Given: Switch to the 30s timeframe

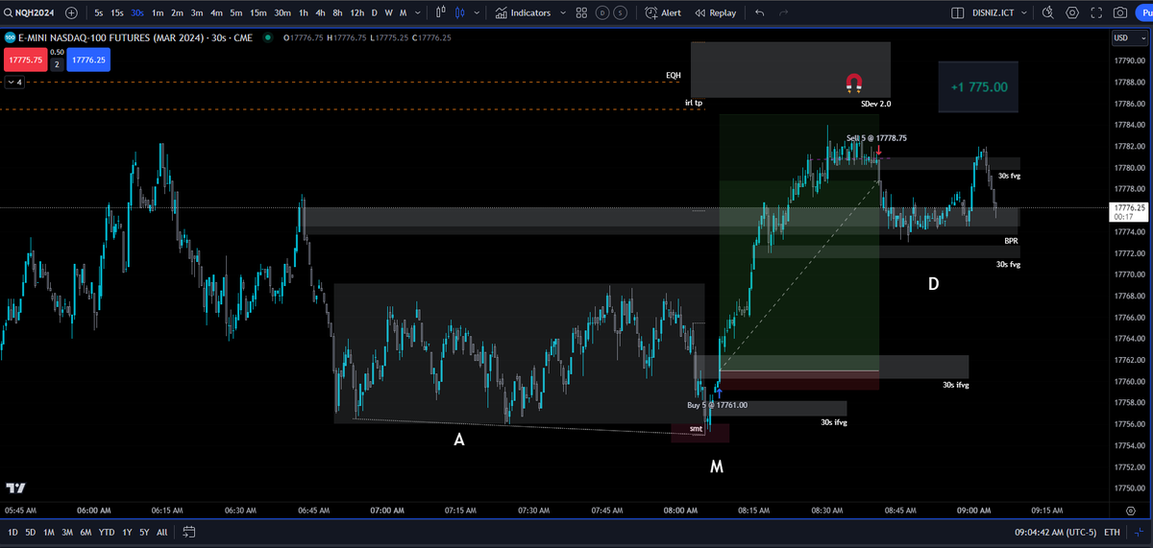Looking at the screenshot, I should point(137,12).
